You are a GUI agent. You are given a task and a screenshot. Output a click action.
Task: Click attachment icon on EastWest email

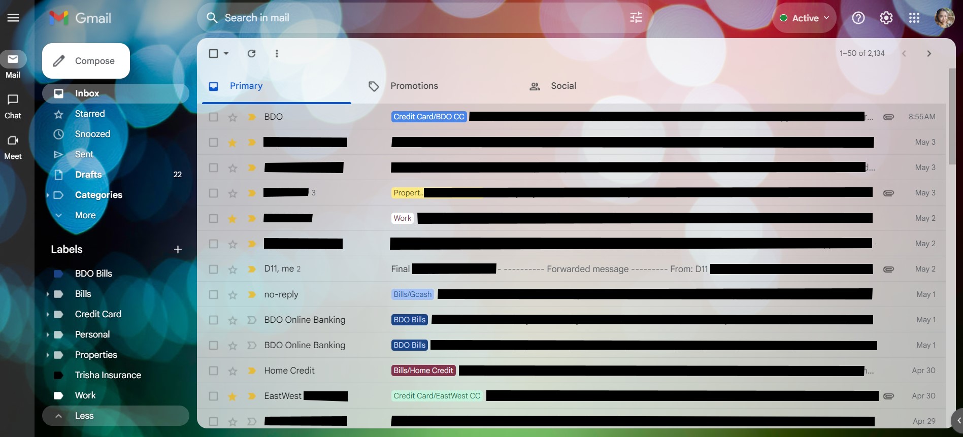tap(888, 396)
